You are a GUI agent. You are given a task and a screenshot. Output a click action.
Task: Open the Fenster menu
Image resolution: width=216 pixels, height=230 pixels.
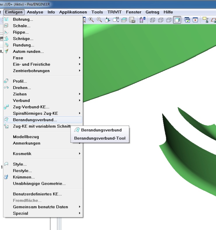coord(134,12)
